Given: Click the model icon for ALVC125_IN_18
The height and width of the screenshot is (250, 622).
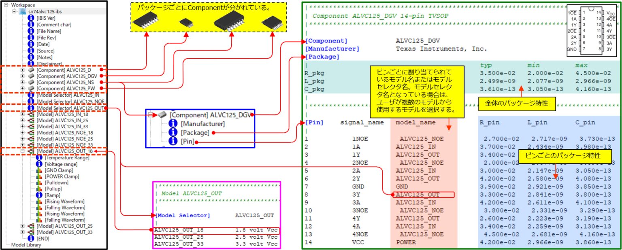Looking at the screenshot, I should point(31,114).
